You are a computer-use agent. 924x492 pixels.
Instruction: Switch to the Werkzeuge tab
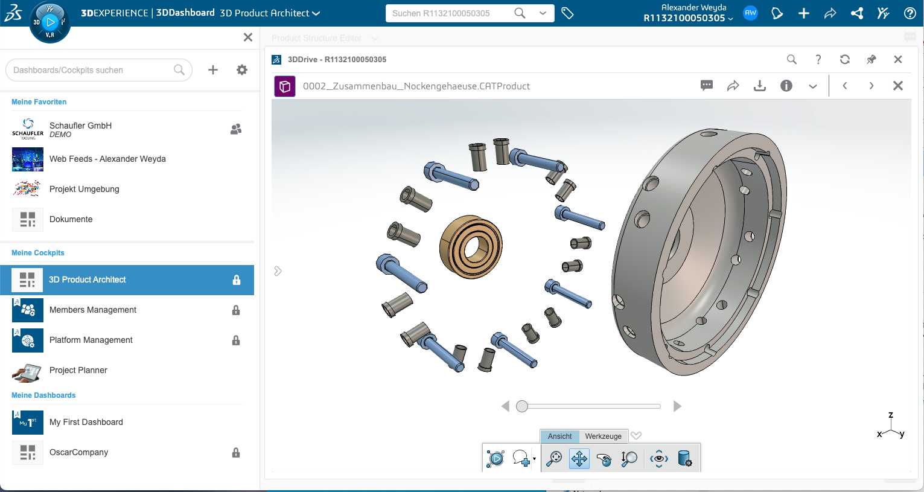[x=603, y=436]
